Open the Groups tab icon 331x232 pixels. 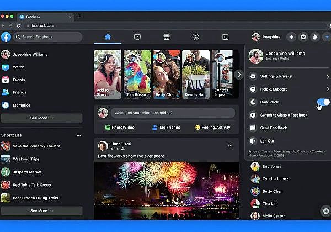tap(195, 37)
